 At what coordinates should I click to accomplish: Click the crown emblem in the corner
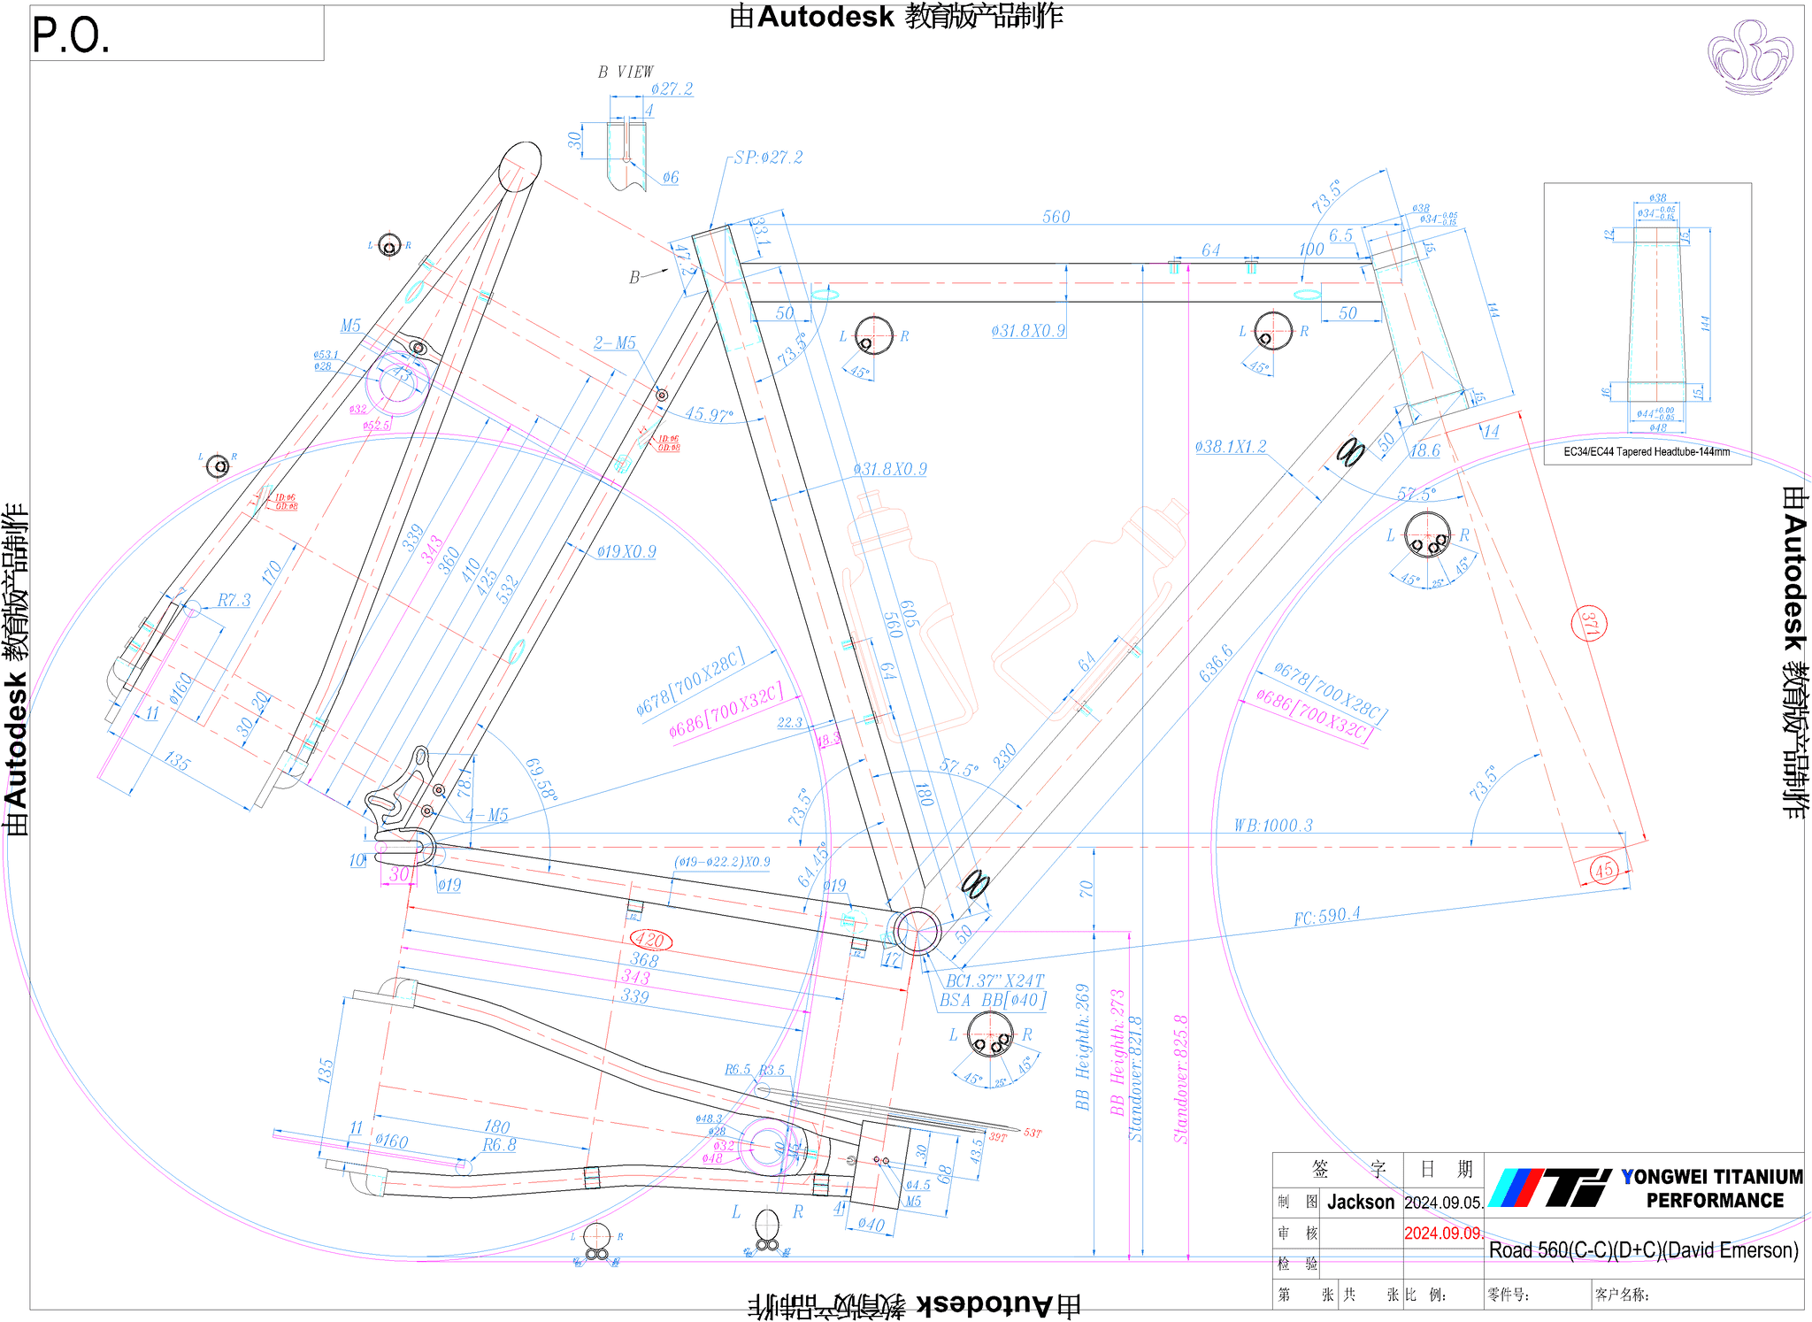point(1750,57)
